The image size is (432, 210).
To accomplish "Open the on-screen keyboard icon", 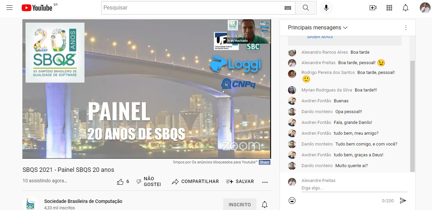I will 288,8.
